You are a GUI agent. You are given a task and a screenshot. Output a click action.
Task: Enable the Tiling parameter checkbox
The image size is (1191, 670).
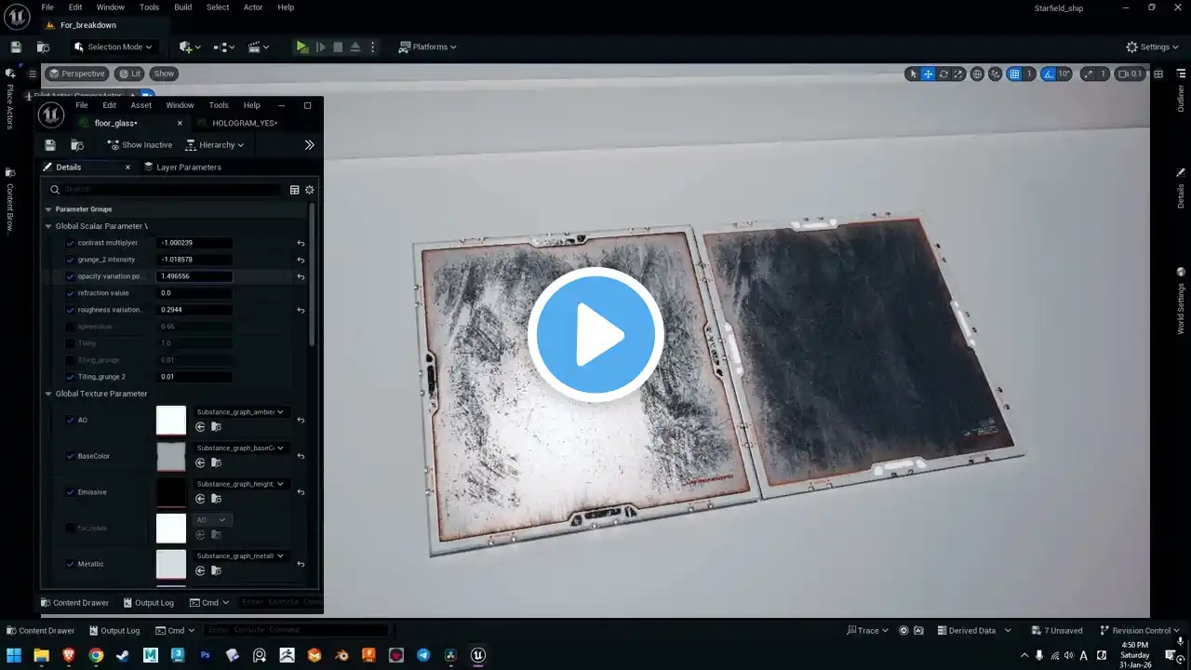70,343
